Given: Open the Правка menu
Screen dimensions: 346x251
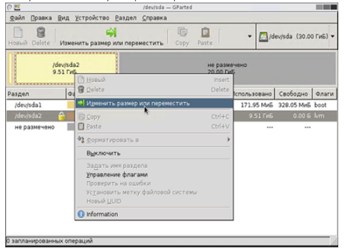Looking at the screenshot, I should coord(41,18).
